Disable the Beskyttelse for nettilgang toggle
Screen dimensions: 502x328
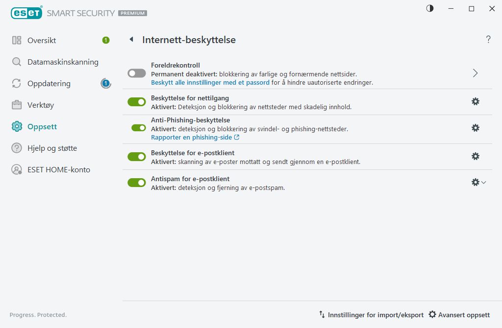[137, 102]
